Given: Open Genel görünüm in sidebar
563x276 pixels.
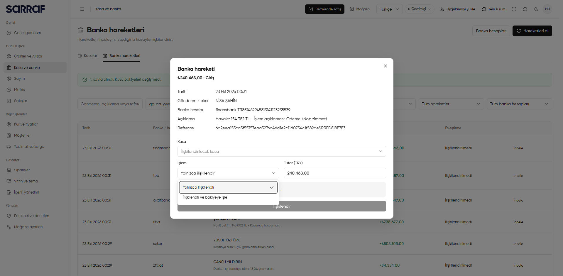Looking at the screenshot, I should click(x=35, y=33).
